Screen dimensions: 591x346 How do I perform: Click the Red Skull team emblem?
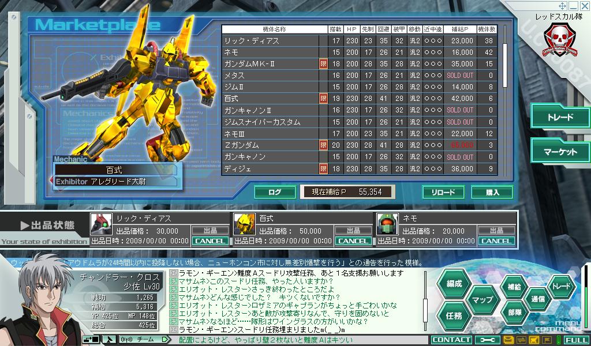(x=559, y=39)
